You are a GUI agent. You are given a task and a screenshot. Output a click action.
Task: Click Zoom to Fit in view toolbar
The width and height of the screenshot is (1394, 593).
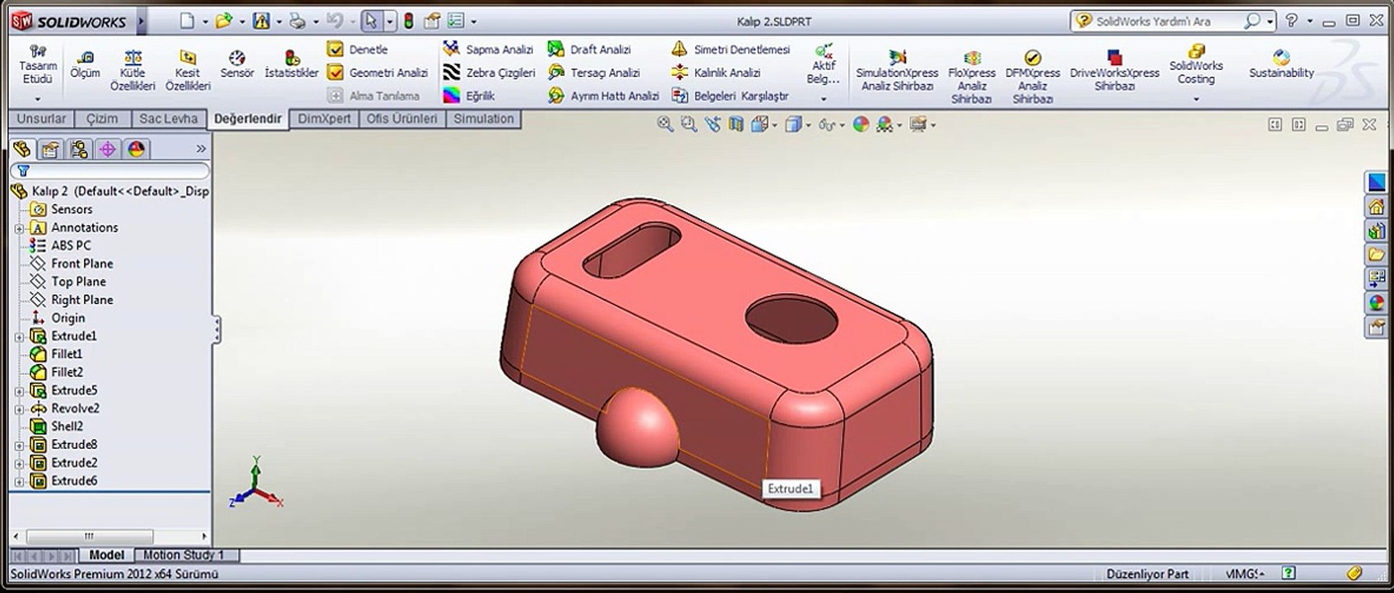(x=664, y=124)
